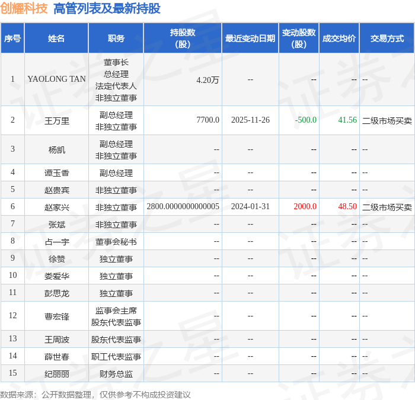
Task: Click the red 48.50 average price
Action: [x=347, y=206]
